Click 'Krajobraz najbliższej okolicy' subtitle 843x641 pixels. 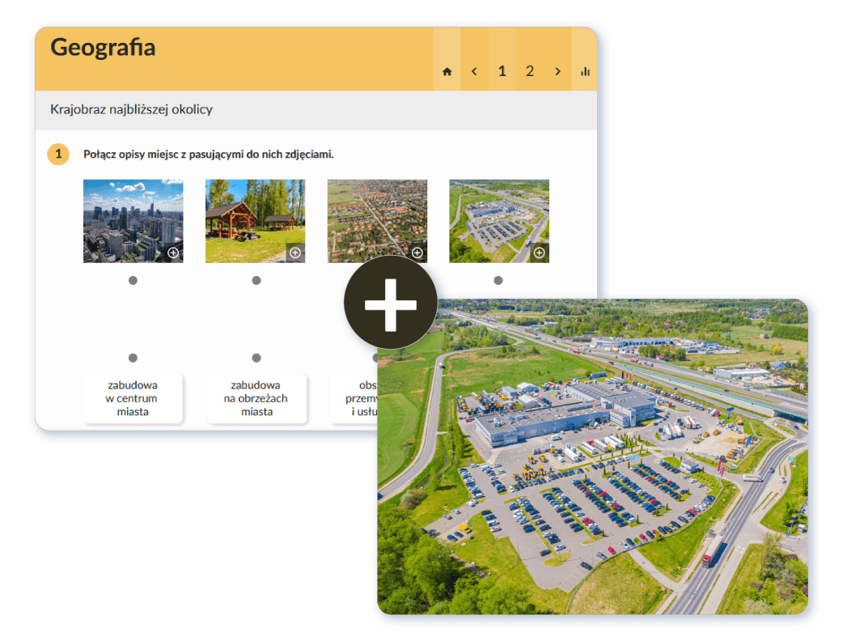point(131,109)
